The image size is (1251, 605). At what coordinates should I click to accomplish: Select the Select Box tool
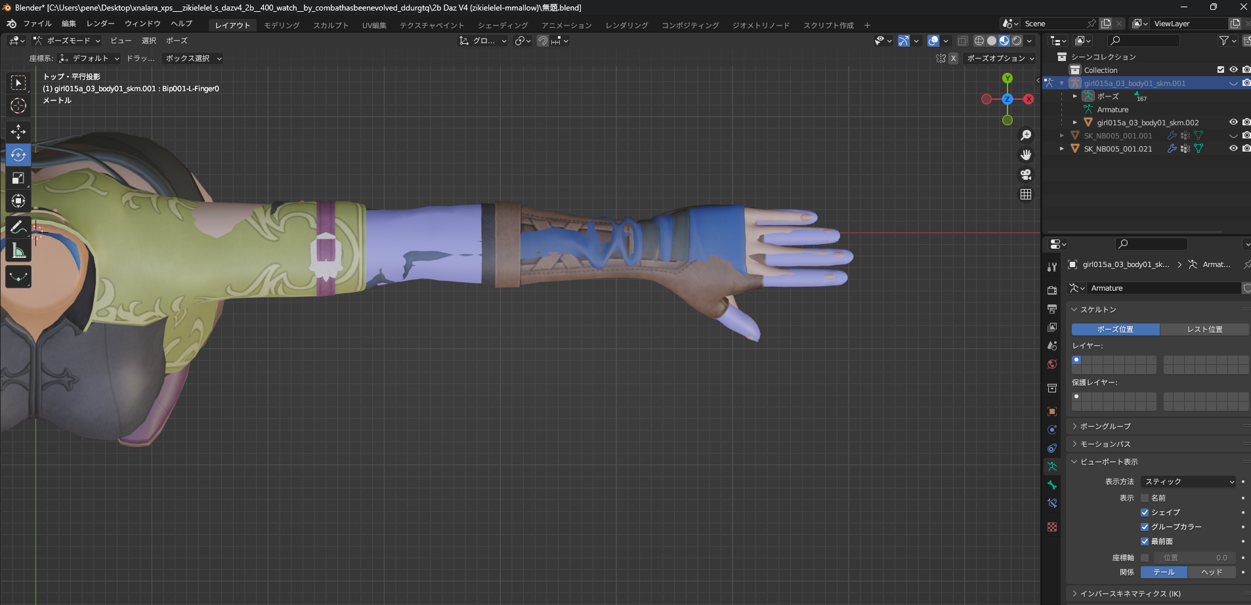pyautogui.click(x=18, y=83)
